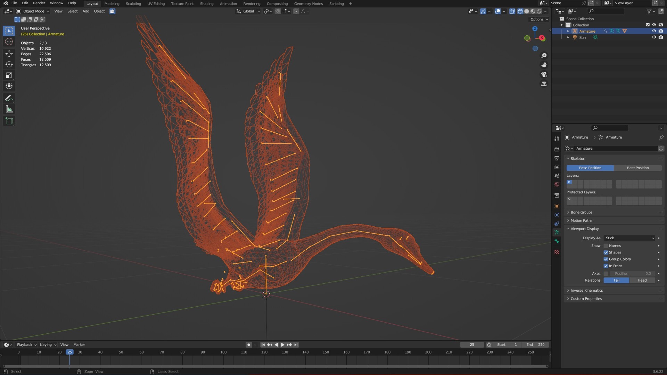Click the current frame field showing 25

(472, 345)
